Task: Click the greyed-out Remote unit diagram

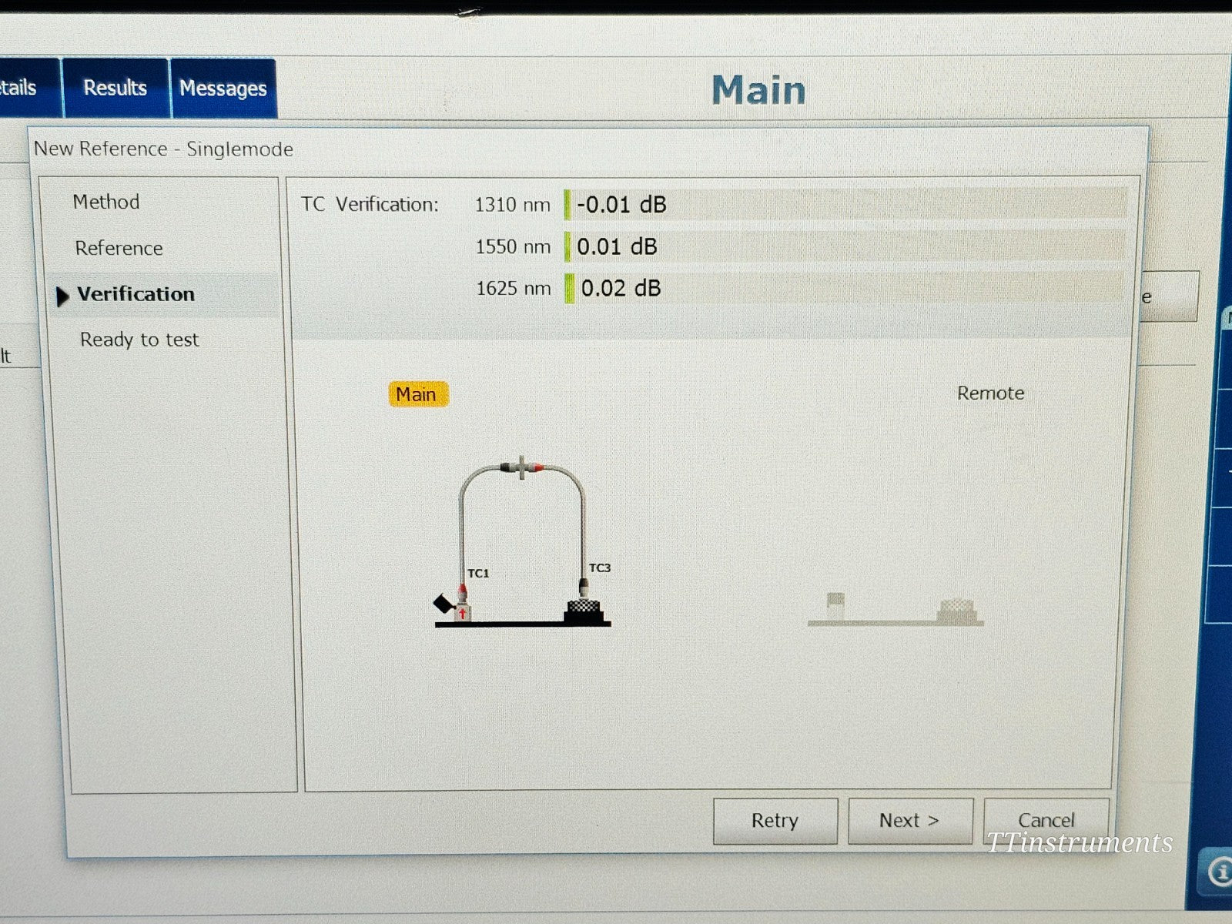Action: (896, 609)
